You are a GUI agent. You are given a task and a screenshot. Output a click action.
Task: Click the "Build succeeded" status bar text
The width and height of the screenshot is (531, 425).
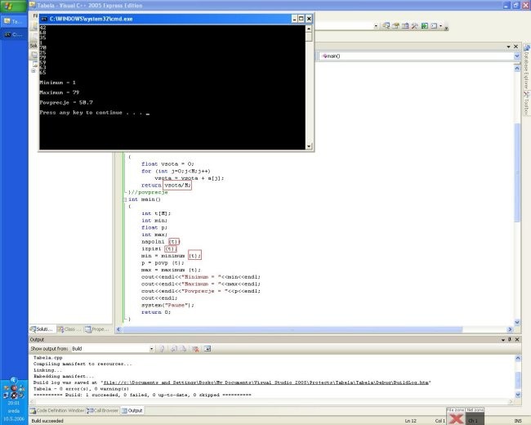coord(47,421)
